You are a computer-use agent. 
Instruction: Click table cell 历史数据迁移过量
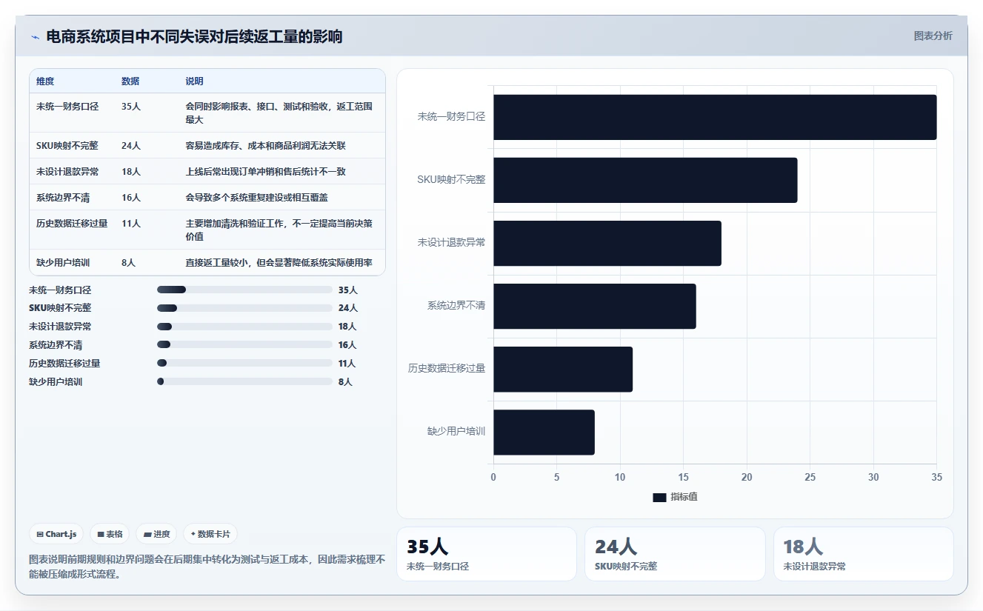coord(72,224)
